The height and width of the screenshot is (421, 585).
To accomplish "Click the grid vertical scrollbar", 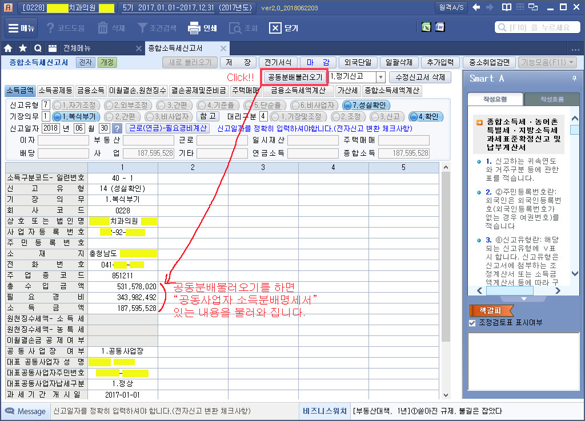I will pos(446,257).
